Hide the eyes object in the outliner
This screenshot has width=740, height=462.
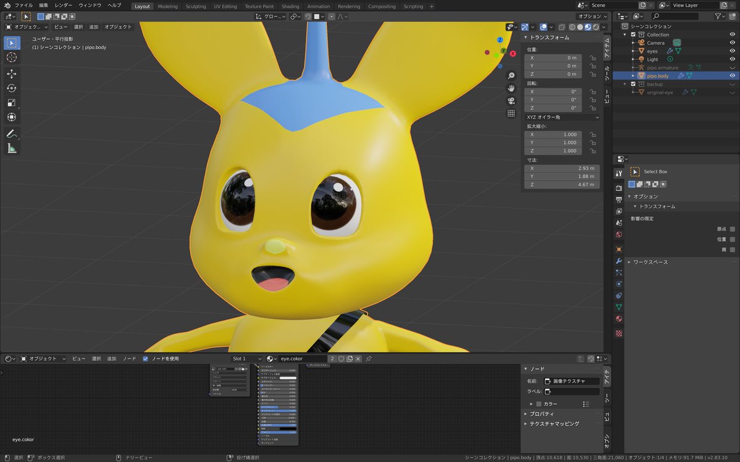[732, 51]
